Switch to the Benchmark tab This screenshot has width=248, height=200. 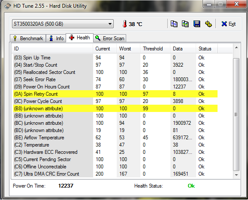28,38
